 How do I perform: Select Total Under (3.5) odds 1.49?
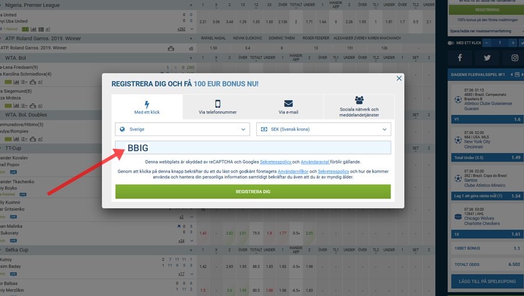click(x=487, y=158)
